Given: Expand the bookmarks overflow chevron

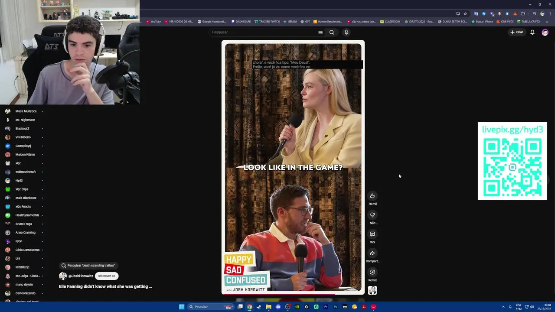Looking at the screenshot, I should pyautogui.click(x=547, y=22).
